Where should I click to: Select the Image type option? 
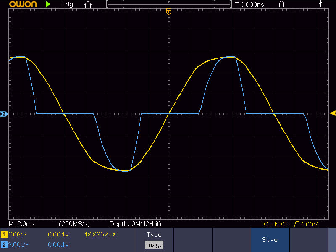pos(154,245)
